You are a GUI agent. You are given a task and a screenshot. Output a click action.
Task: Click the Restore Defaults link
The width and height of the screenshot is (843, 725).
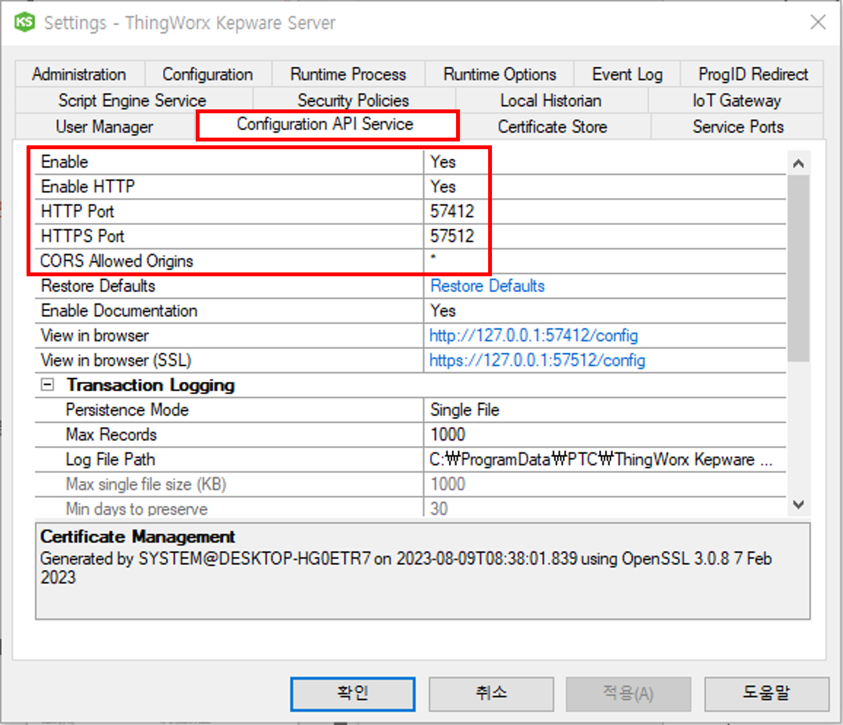click(x=488, y=286)
